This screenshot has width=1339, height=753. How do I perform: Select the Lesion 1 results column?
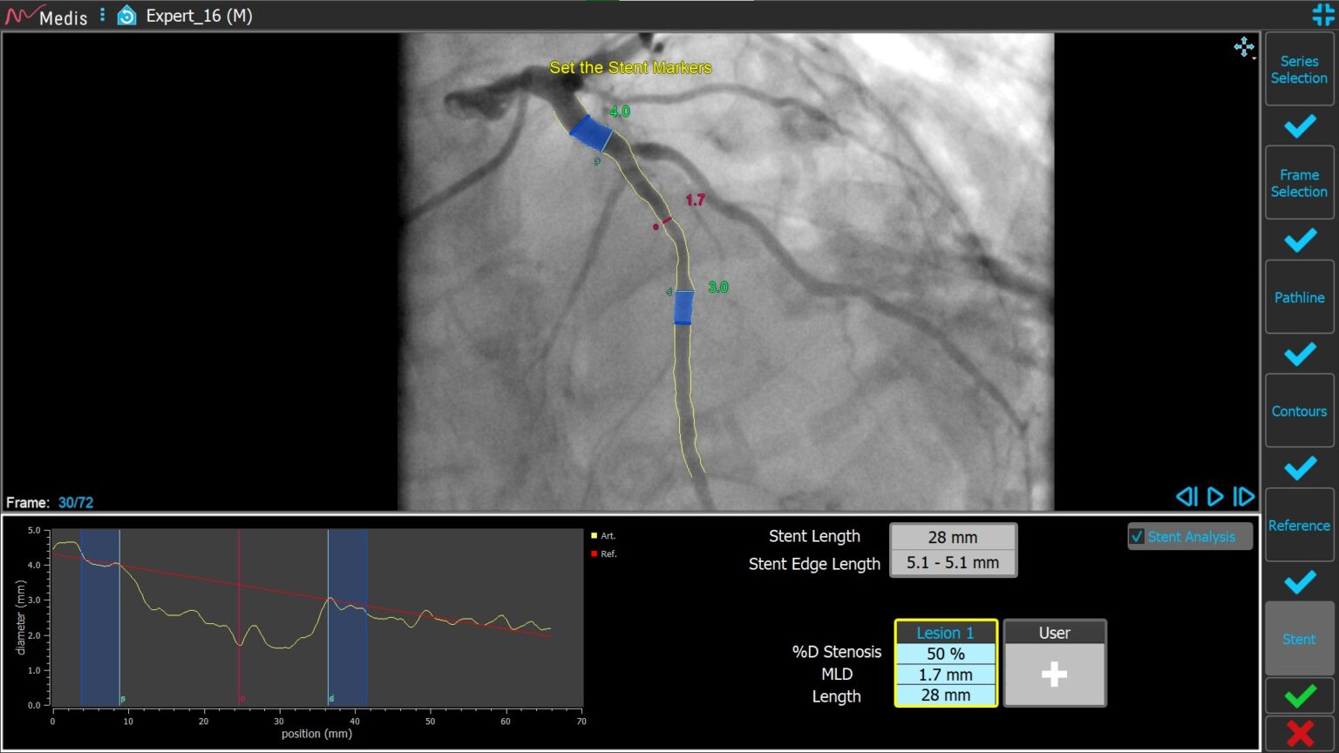(945, 633)
